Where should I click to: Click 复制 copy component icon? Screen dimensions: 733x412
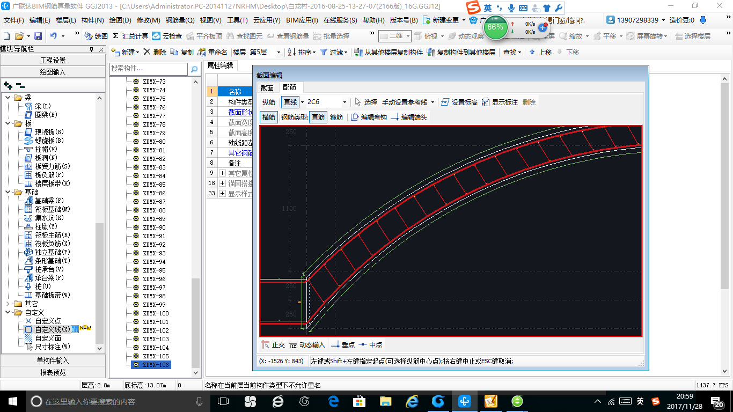[x=182, y=52]
